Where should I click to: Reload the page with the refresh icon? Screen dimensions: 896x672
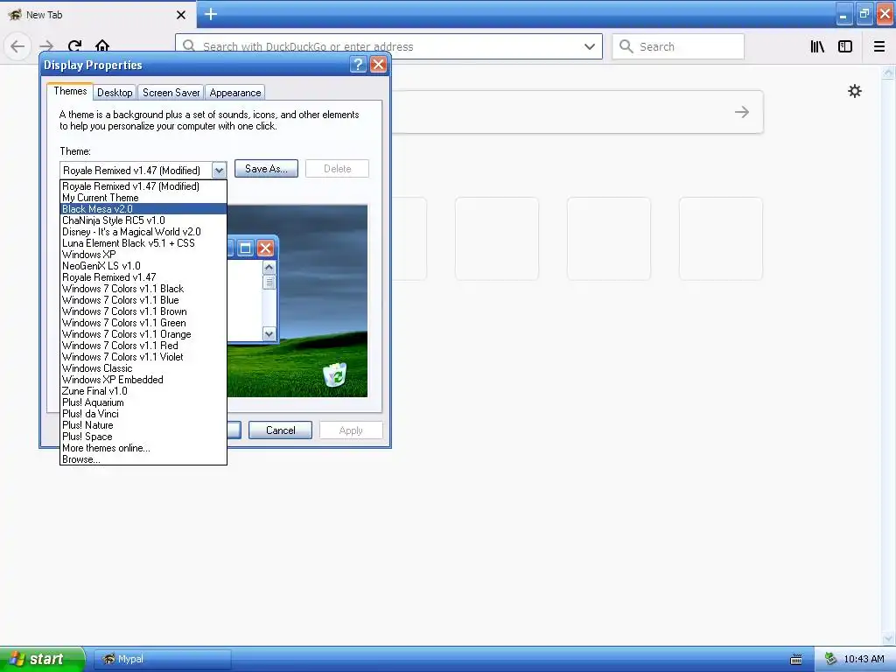[x=75, y=46]
